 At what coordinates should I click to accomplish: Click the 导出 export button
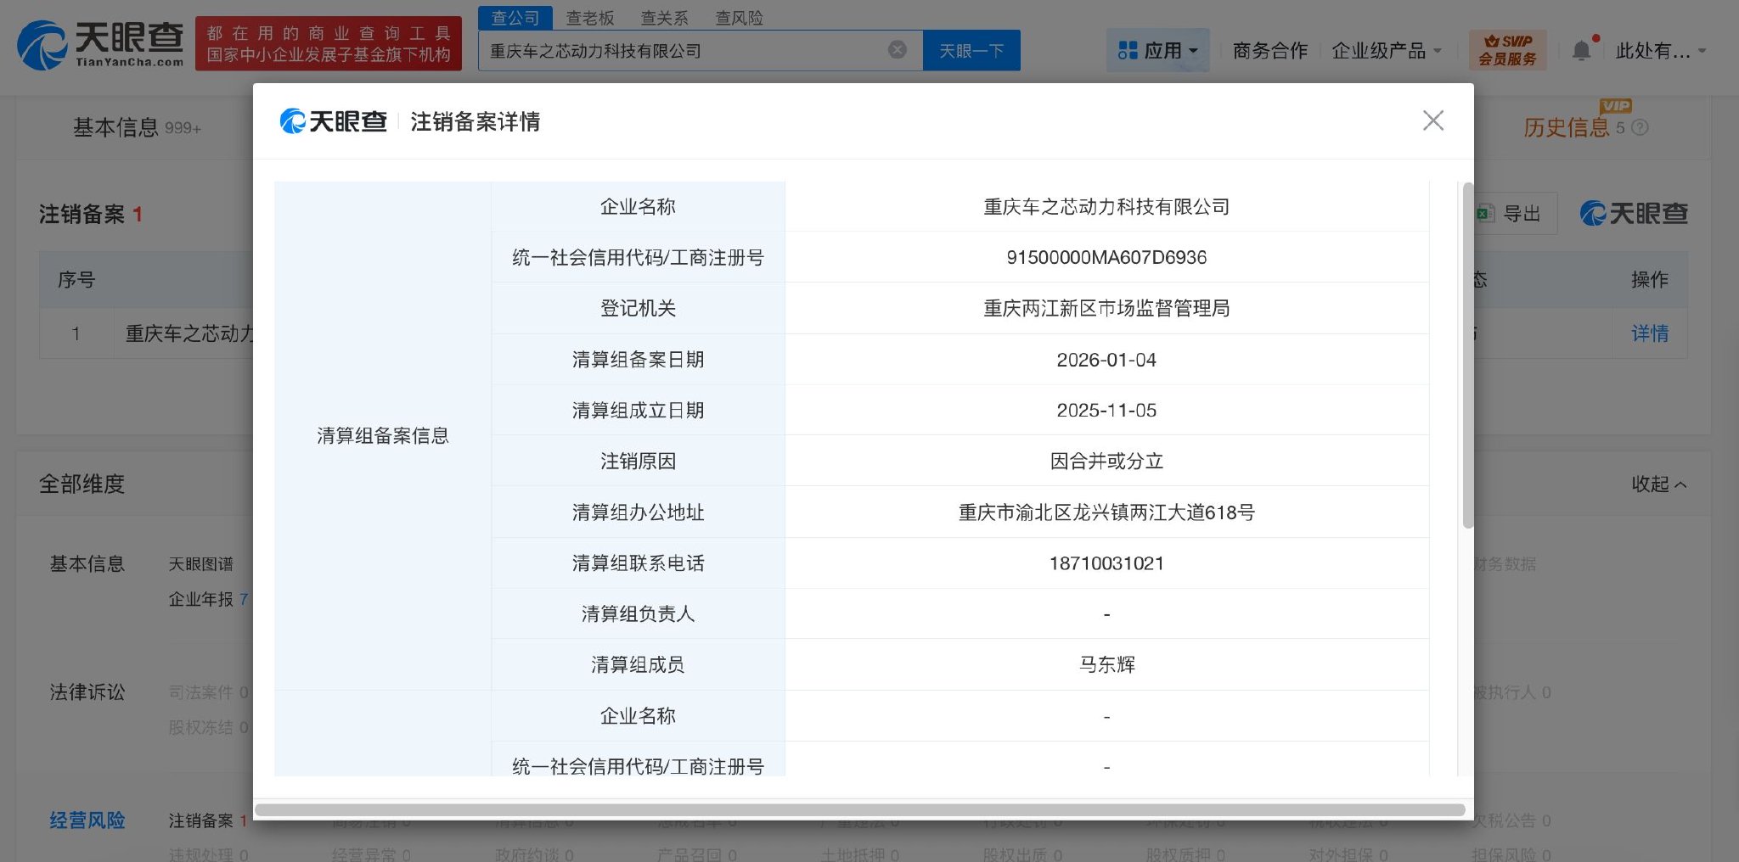tap(1512, 214)
